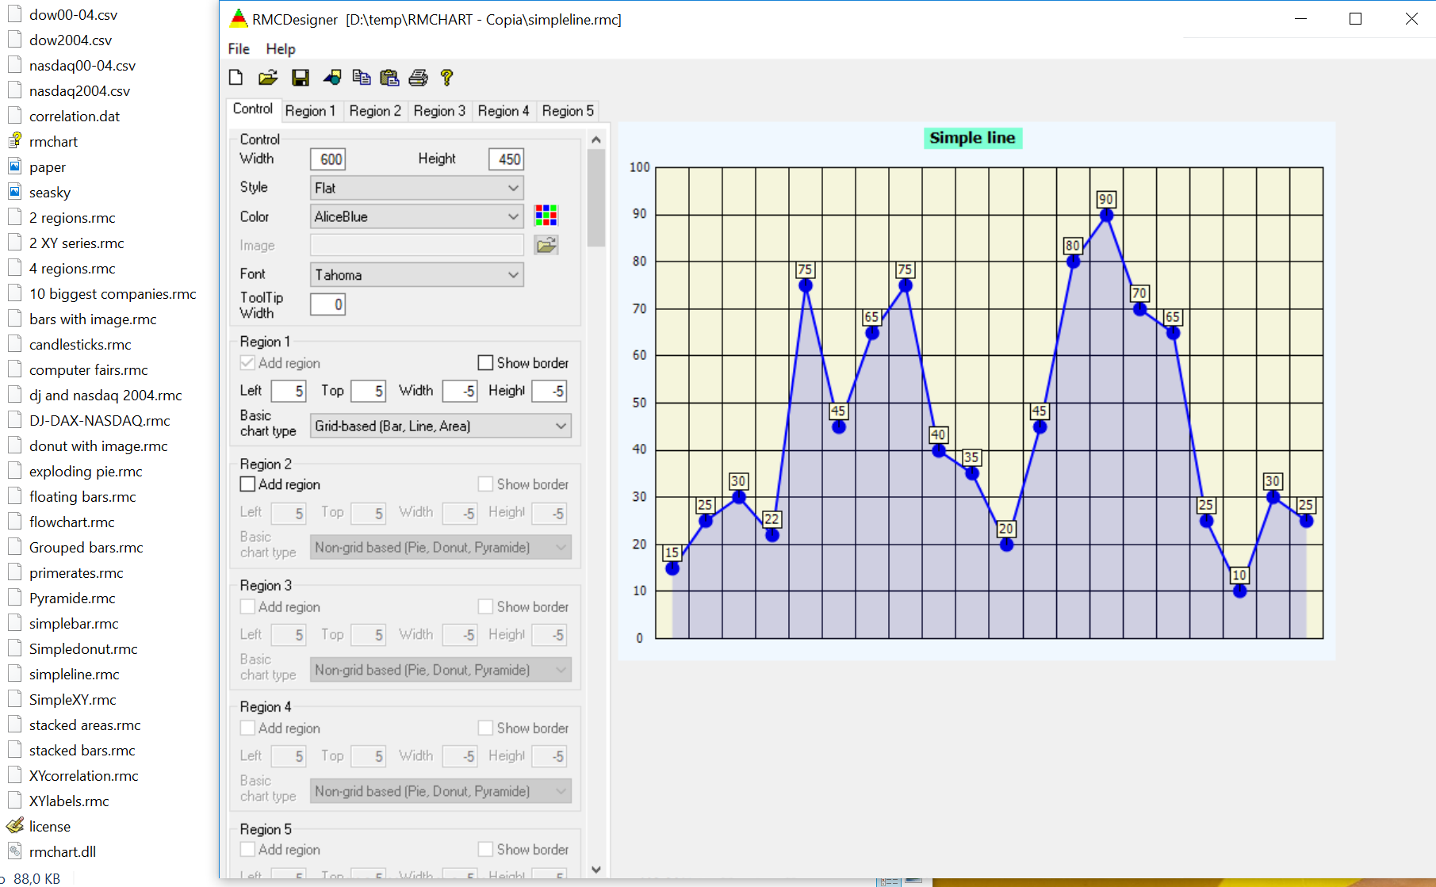Toggle Add region checkbox under Region 1
The image size is (1436, 887).
248,363
